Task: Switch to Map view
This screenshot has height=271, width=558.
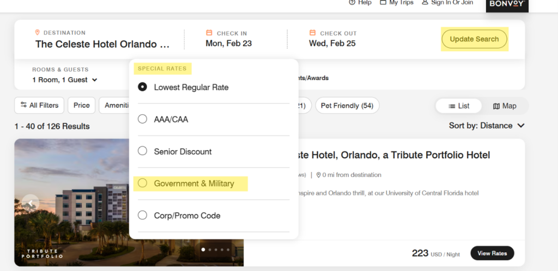Action: (x=505, y=106)
